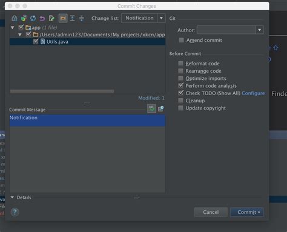The height and width of the screenshot is (232, 287).
Task: Collapse the Details section
Action: (12, 197)
